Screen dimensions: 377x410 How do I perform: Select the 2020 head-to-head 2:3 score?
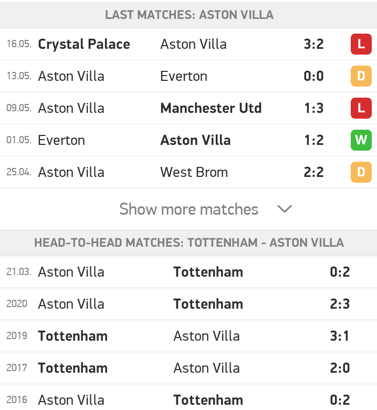click(340, 304)
